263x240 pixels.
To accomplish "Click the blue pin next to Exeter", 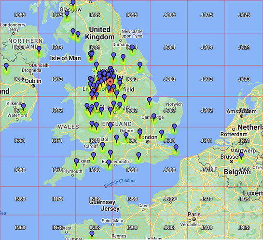I will (76, 162).
